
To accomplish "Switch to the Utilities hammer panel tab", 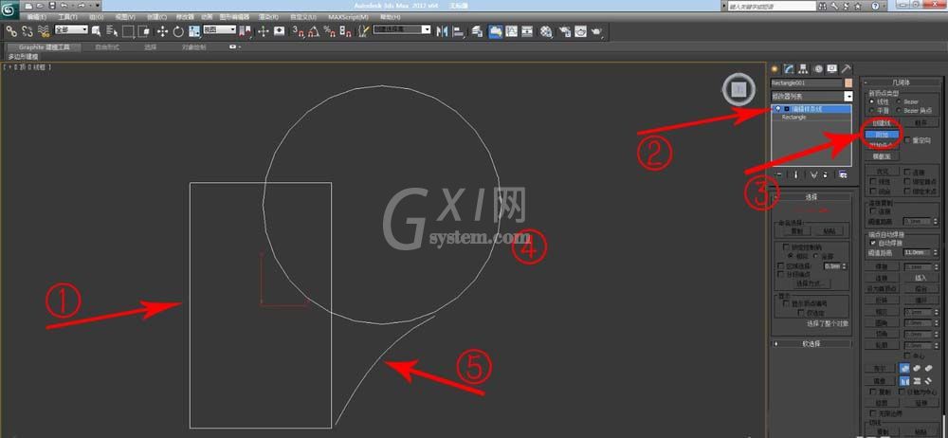I will [x=847, y=69].
